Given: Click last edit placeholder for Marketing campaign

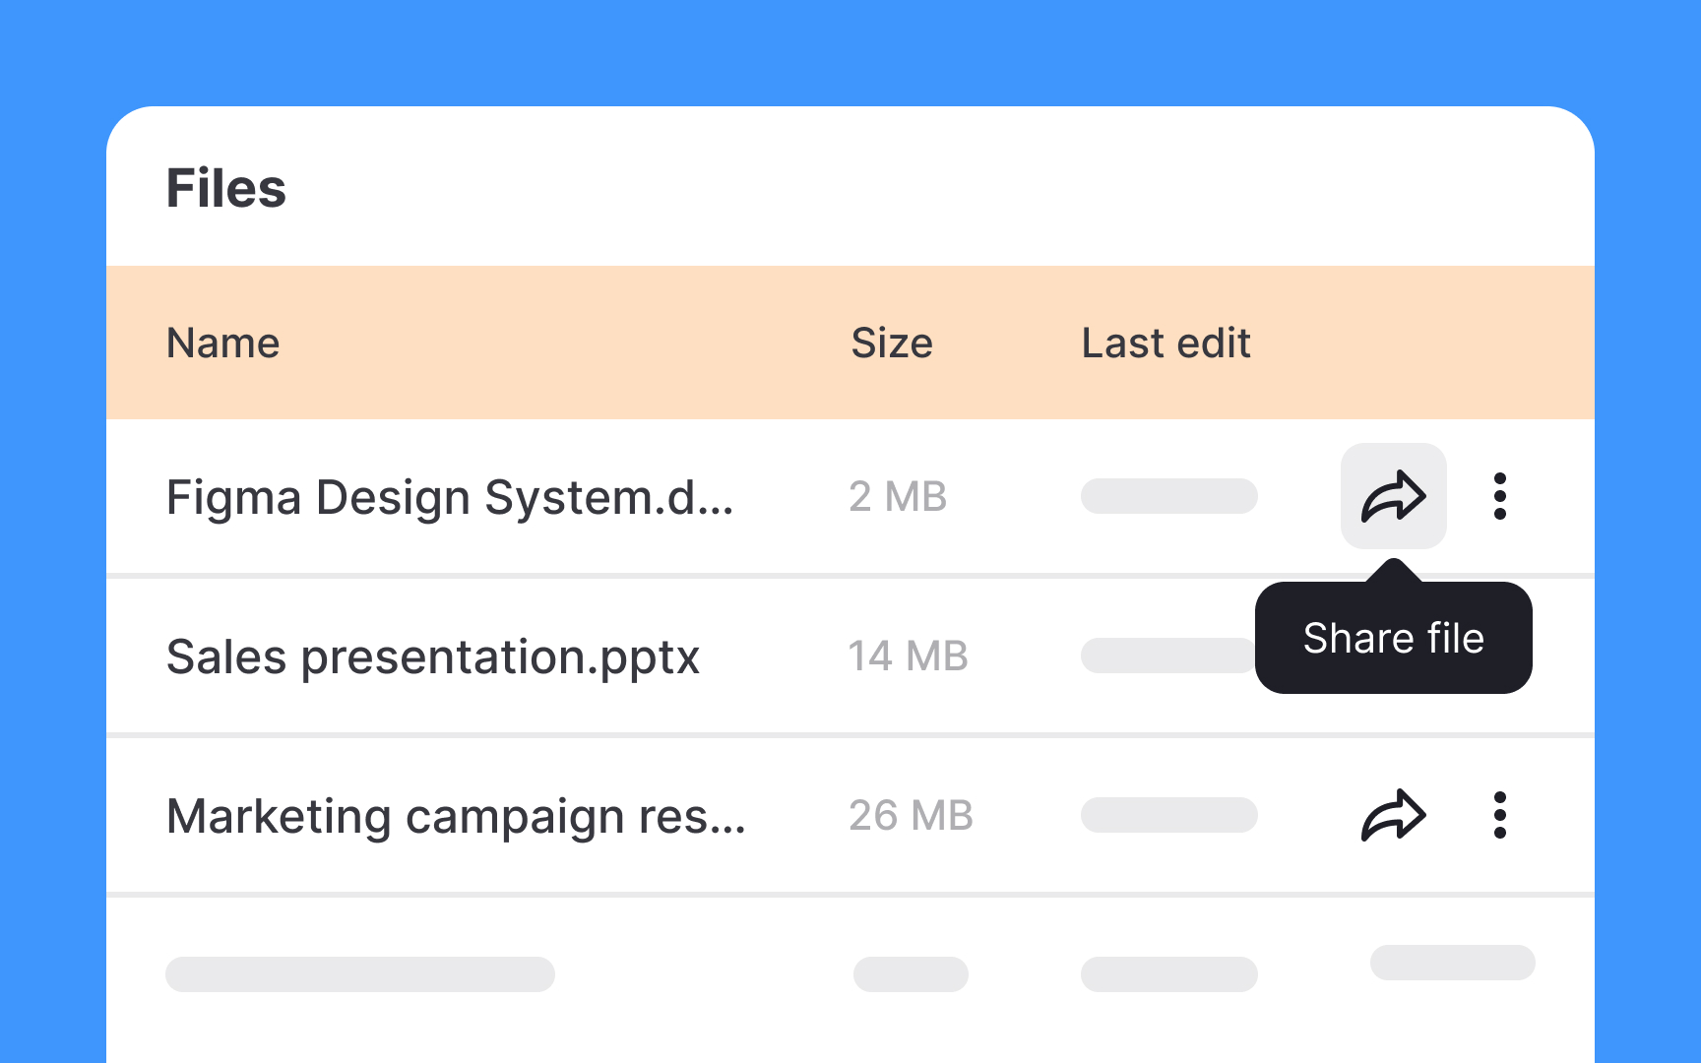Looking at the screenshot, I should tap(1169, 815).
